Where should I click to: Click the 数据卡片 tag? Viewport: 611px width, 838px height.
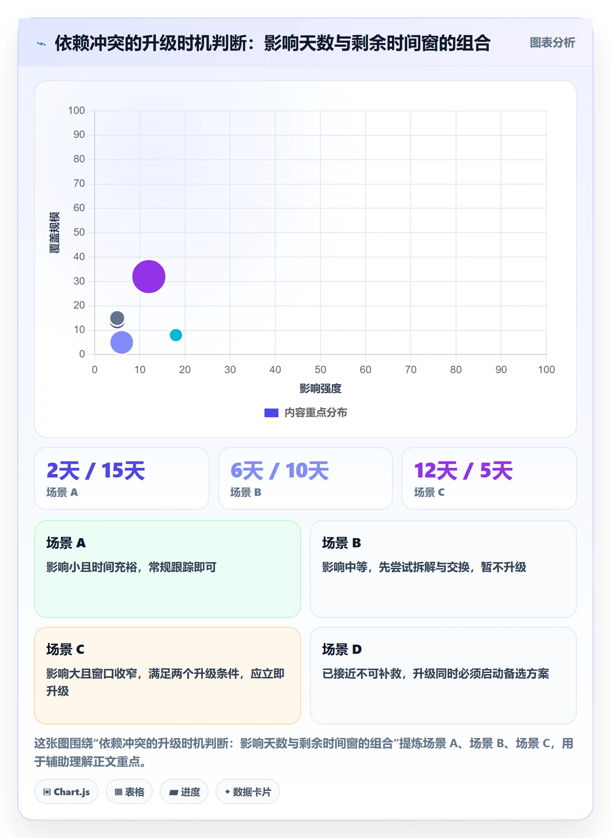[248, 792]
